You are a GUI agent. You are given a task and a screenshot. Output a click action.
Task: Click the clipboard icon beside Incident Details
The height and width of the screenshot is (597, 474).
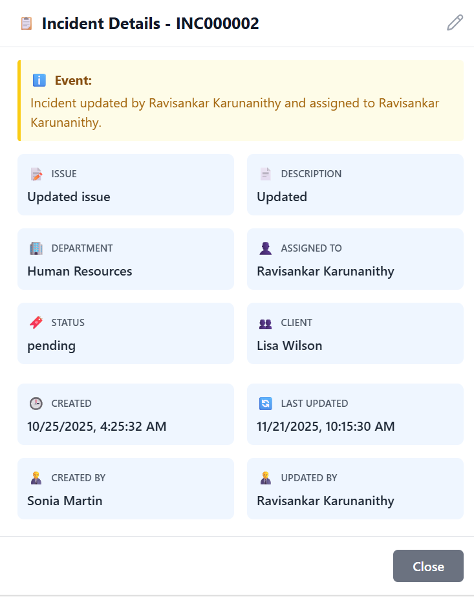click(x=27, y=24)
